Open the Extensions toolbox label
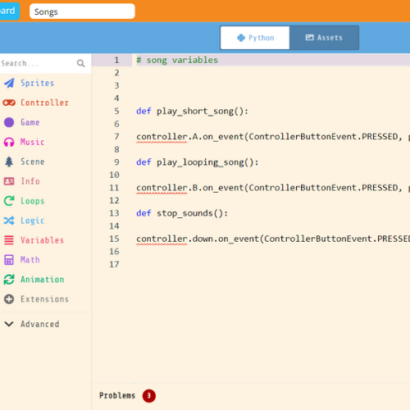410x410 pixels. (x=44, y=299)
